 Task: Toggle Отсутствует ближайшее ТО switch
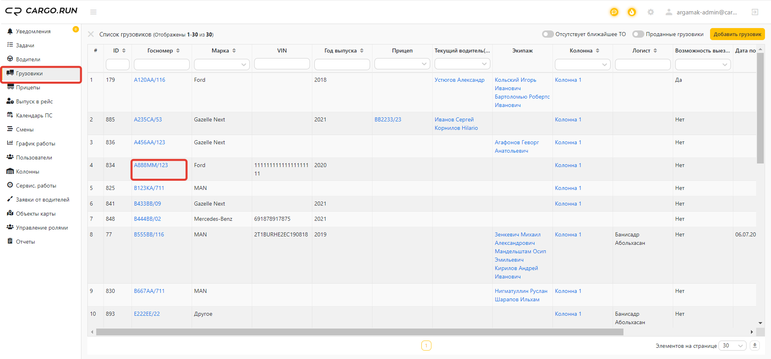[x=548, y=34]
